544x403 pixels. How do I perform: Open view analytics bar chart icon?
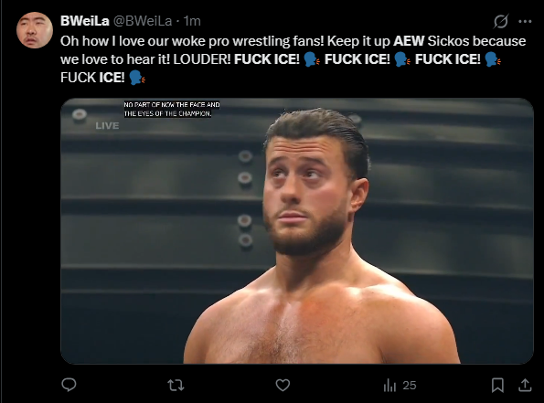click(389, 386)
